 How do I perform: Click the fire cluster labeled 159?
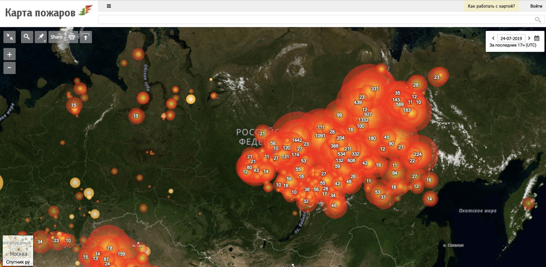pyautogui.click(x=121, y=254)
